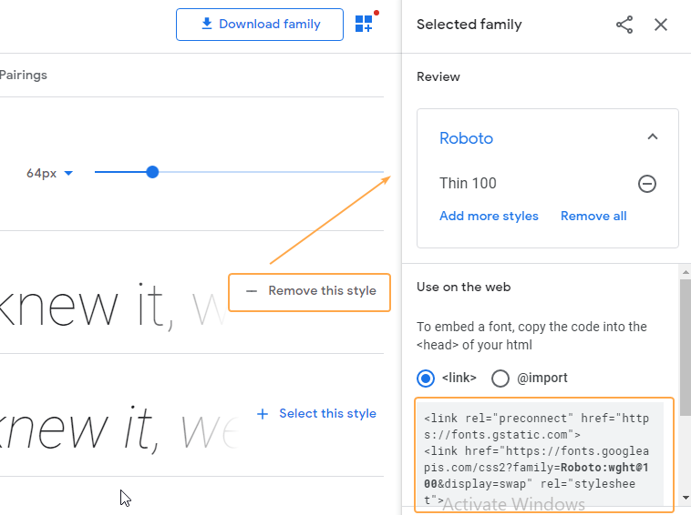The height and width of the screenshot is (515, 691).
Task: Click the side panel scrollbar thumb
Action: (x=686, y=348)
